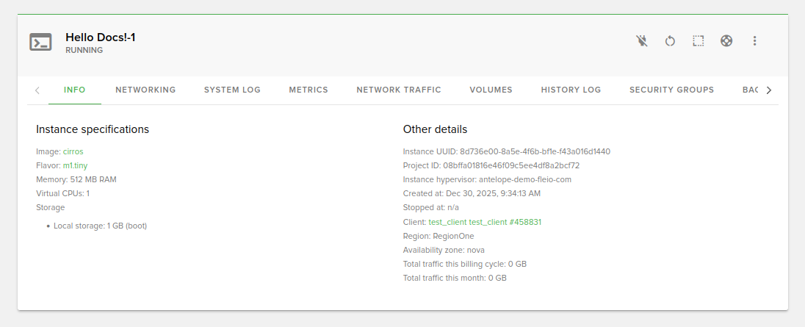
Task: View the Network Traffic tab
Action: 399,90
